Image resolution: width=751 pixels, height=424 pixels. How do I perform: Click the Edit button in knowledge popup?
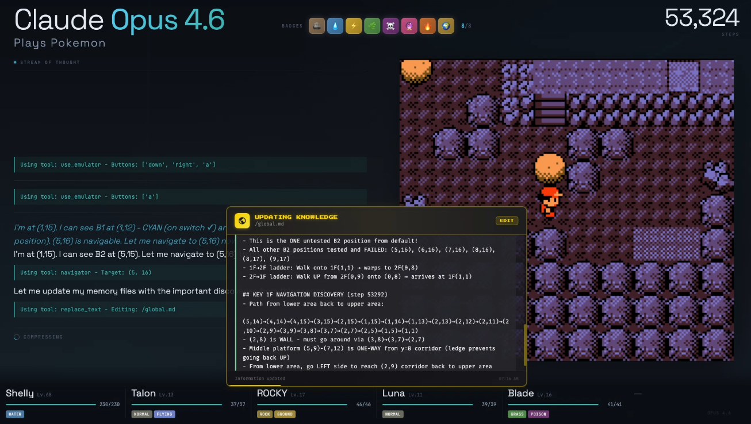click(x=507, y=221)
